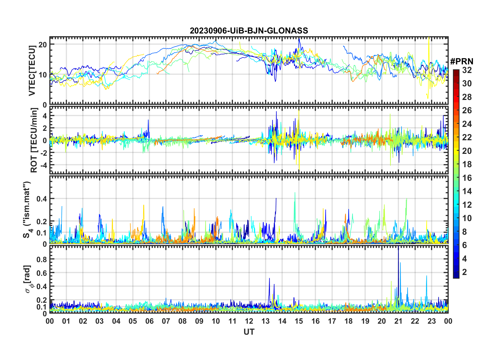Screen dimensions: 498x348
Task: Click tick label 20 on the PRN colorbar
Action: click(x=467, y=151)
